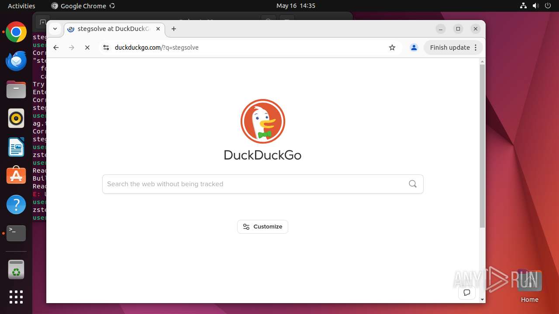Switch to Terminal via dock icon
Screen dimensions: 559x314
click(16, 233)
